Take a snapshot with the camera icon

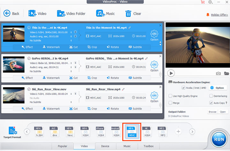(218, 73)
